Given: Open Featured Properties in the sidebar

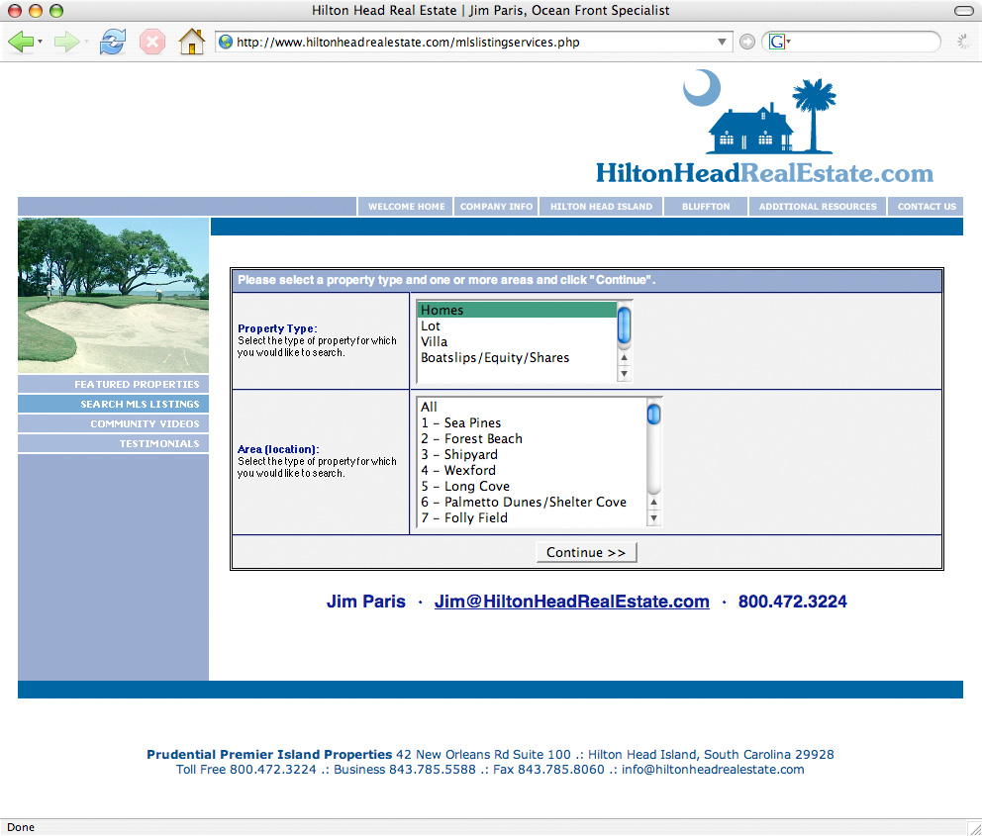Looking at the screenshot, I should [x=114, y=384].
